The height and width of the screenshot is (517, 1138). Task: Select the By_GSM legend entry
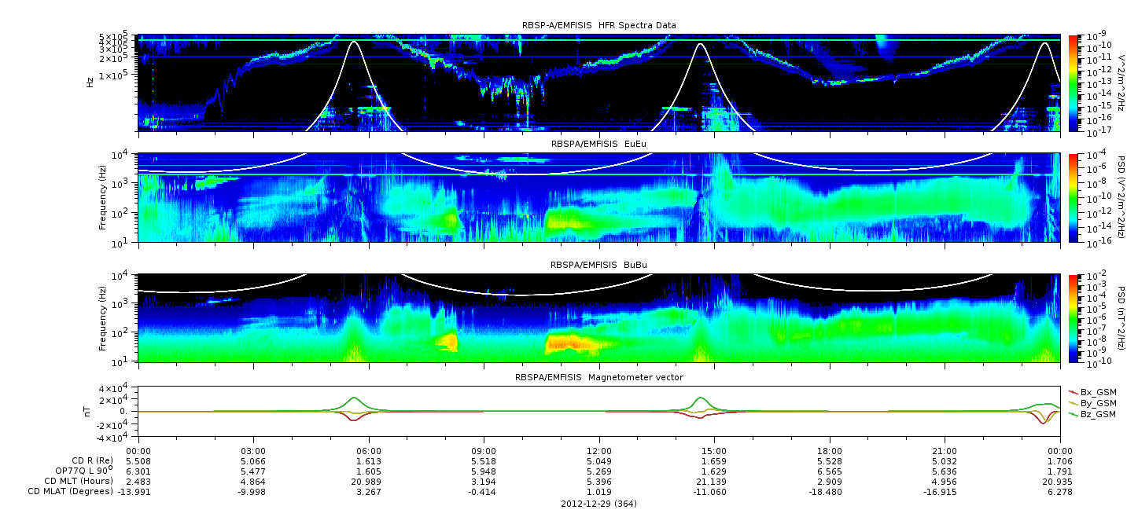[x=1098, y=402]
